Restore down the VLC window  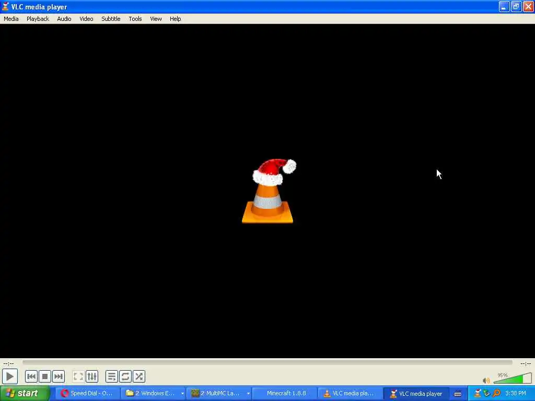pyautogui.click(x=516, y=6)
